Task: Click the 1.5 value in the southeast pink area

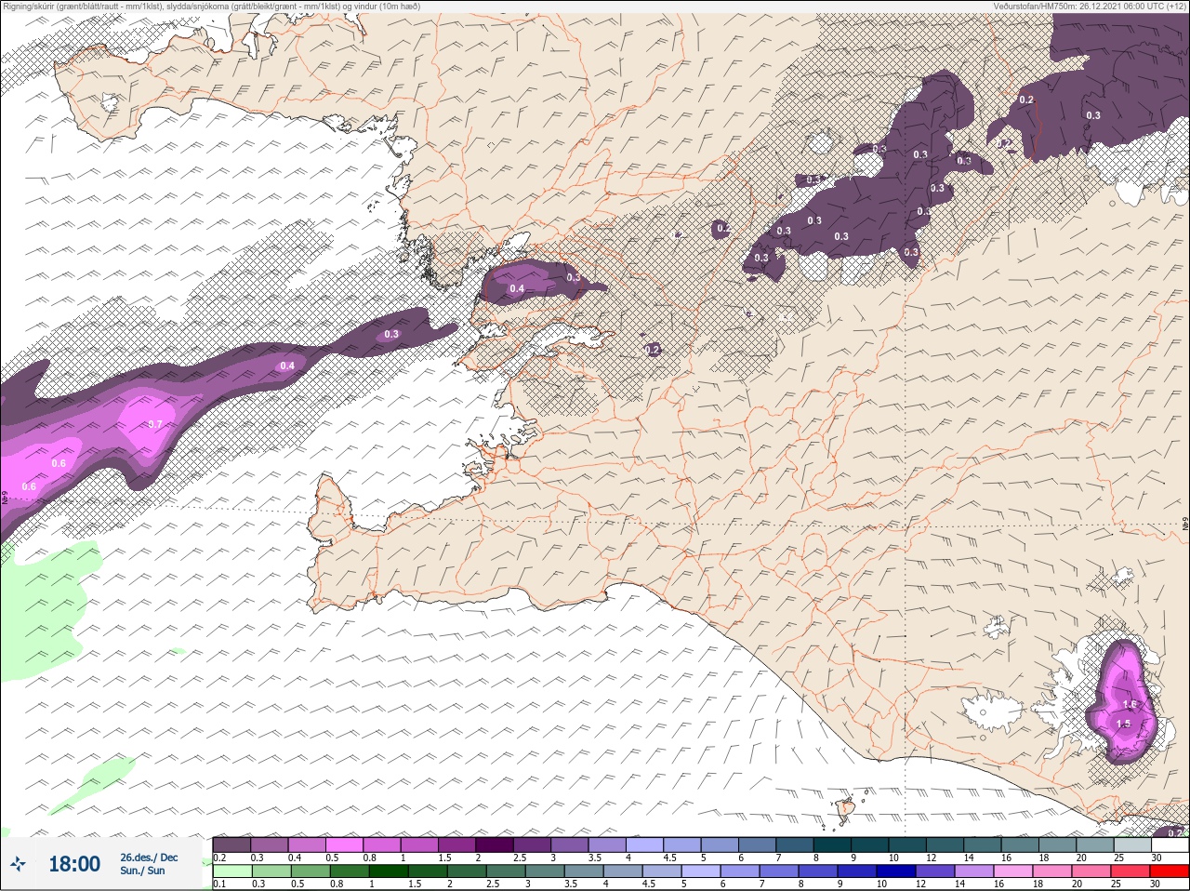Action: click(1123, 724)
